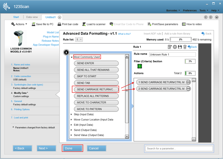Click Load to scanner in toolbar

(94, 24)
